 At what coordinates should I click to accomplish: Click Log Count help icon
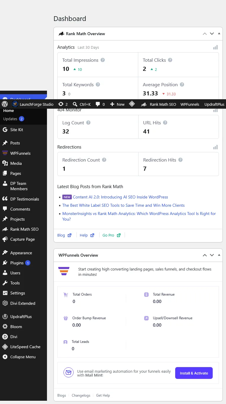(88, 123)
